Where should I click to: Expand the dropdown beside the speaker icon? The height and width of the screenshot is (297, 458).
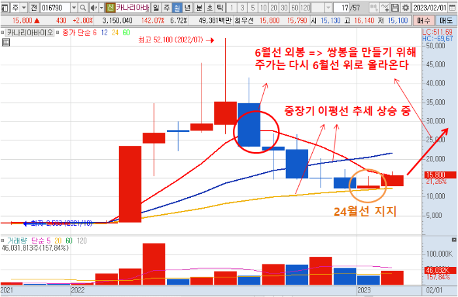pyautogui.click(x=101, y=8)
